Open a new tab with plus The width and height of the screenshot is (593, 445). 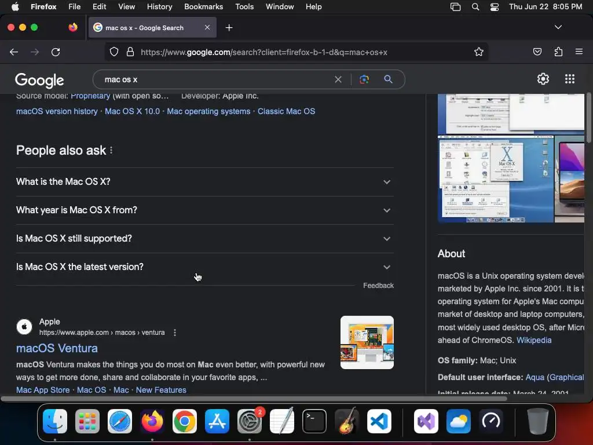coord(229,28)
